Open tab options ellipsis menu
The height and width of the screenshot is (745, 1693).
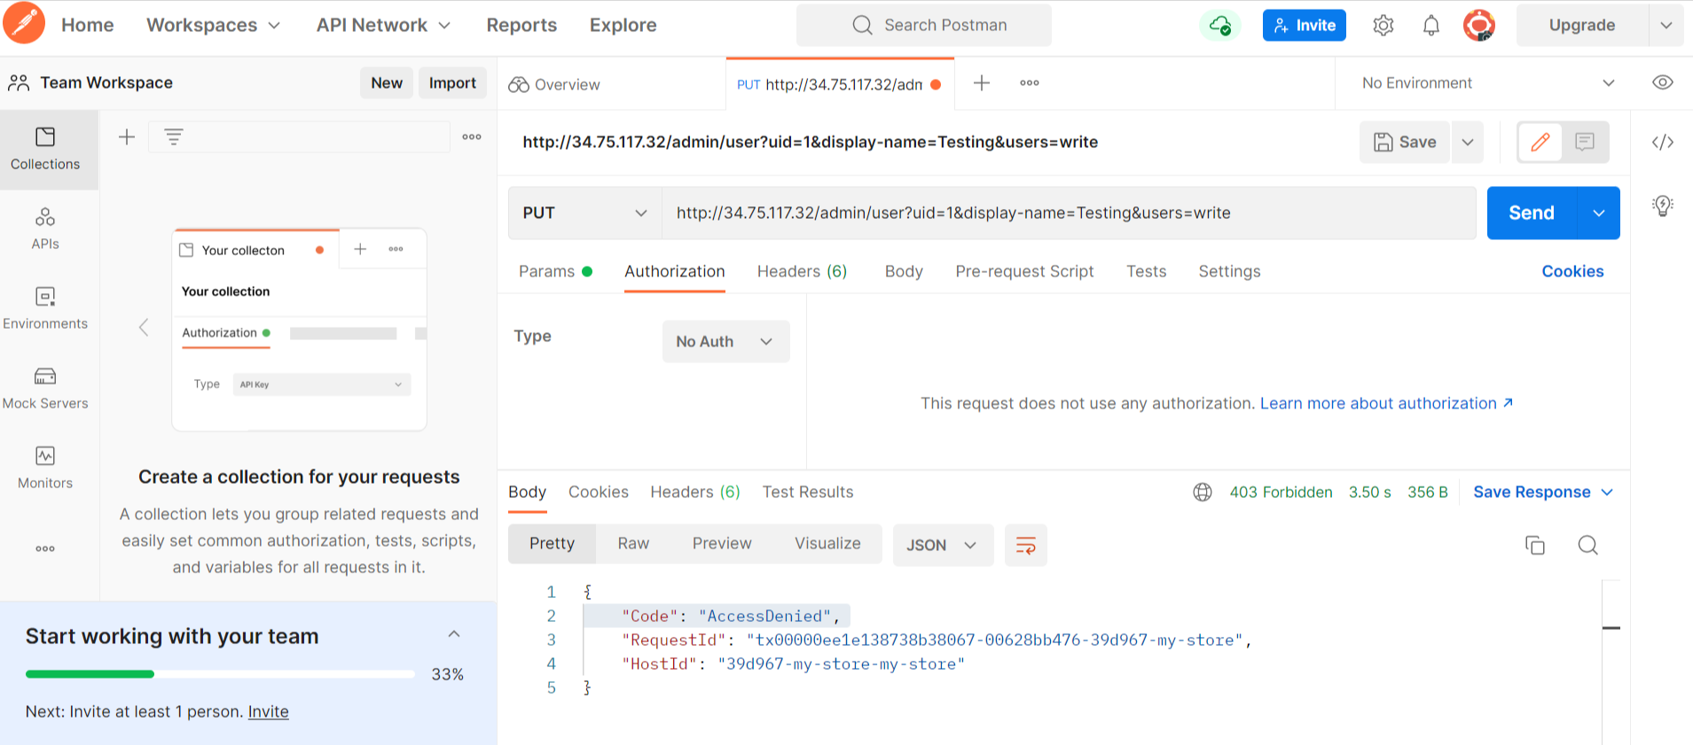1030,83
